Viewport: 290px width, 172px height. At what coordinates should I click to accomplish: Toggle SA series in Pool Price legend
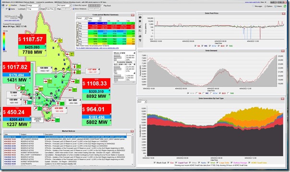click(x=195, y=46)
